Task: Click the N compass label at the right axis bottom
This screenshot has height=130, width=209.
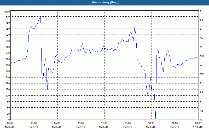Action: point(201,120)
